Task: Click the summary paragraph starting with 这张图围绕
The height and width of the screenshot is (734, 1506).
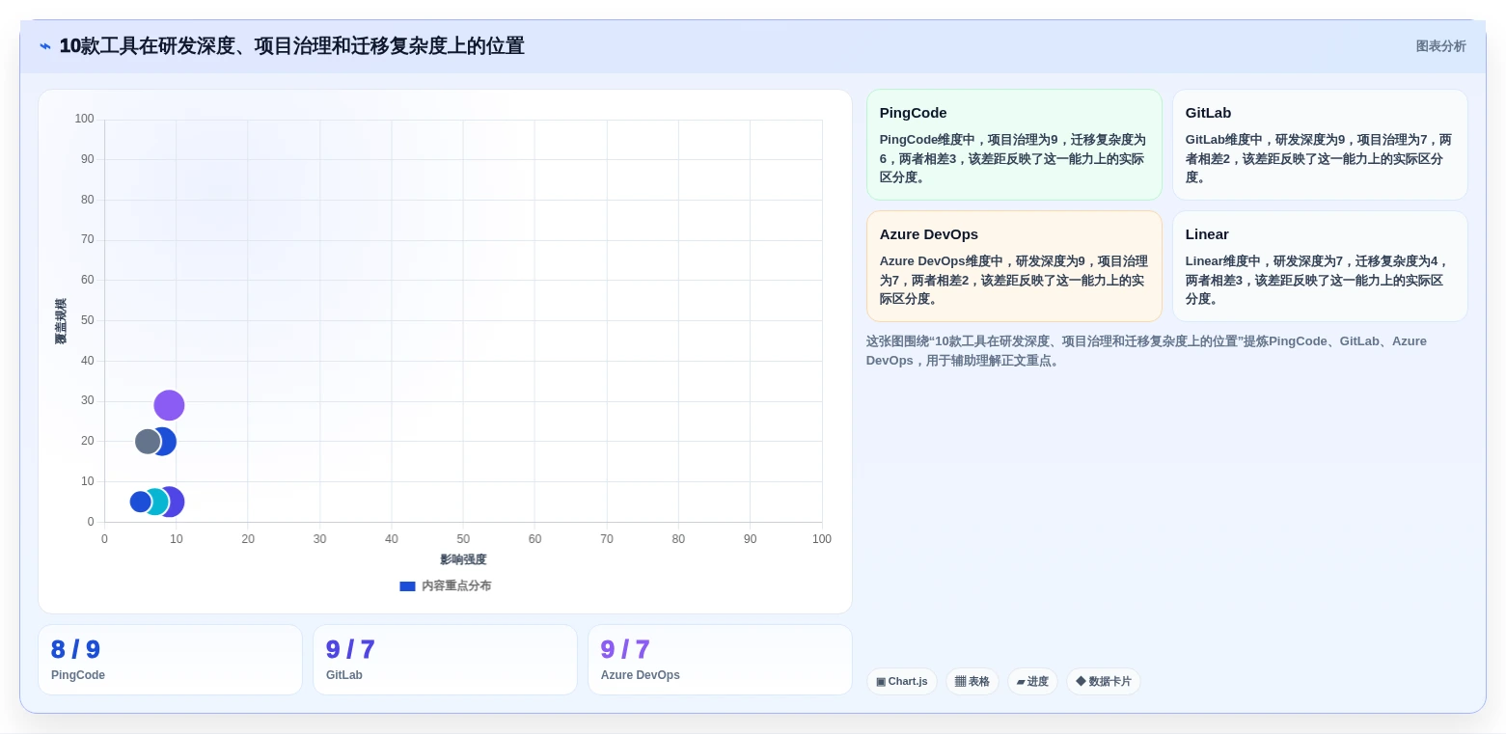Action: [x=1146, y=351]
